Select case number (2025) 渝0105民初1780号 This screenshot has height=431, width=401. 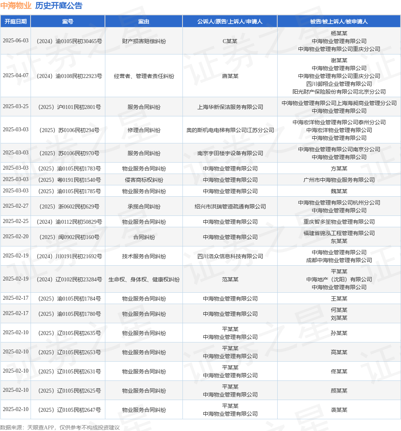coord(69,314)
